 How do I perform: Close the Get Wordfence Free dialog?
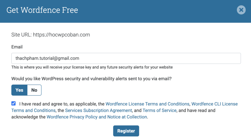pyautogui.click(x=241, y=10)
